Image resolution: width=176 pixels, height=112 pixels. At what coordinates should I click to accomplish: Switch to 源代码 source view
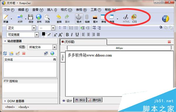coord(95,100)
